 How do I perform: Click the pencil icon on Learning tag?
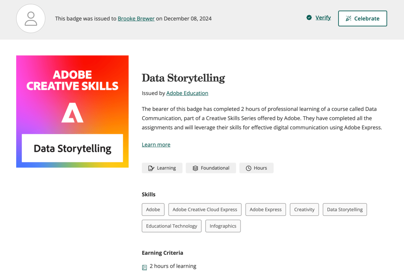point(151,168)
